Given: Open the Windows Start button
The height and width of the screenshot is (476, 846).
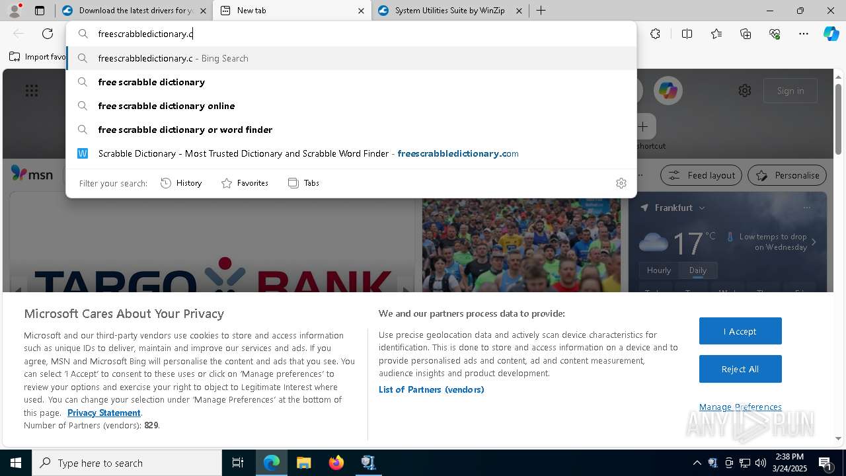Looking at the screenshot, I should (x=16, y=463).
